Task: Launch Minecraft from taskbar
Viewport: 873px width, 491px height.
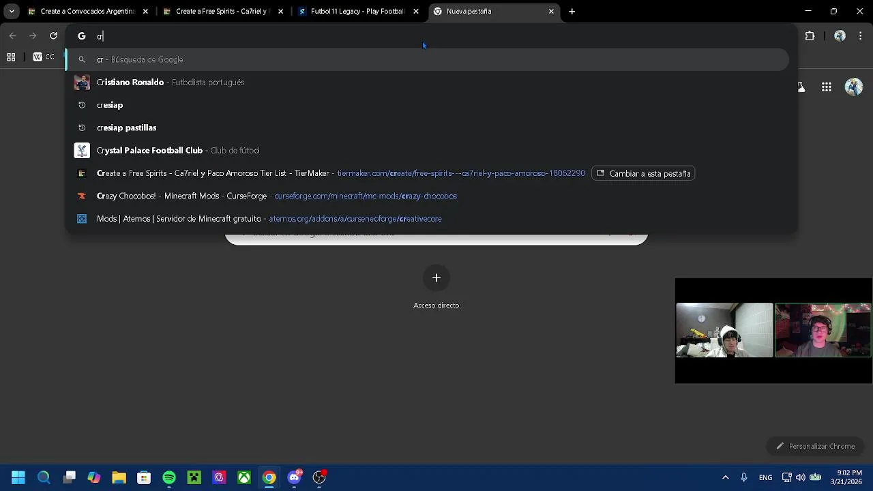Action: (x=194, y=477)
